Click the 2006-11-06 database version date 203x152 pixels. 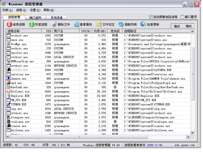[x=155, y=145]
